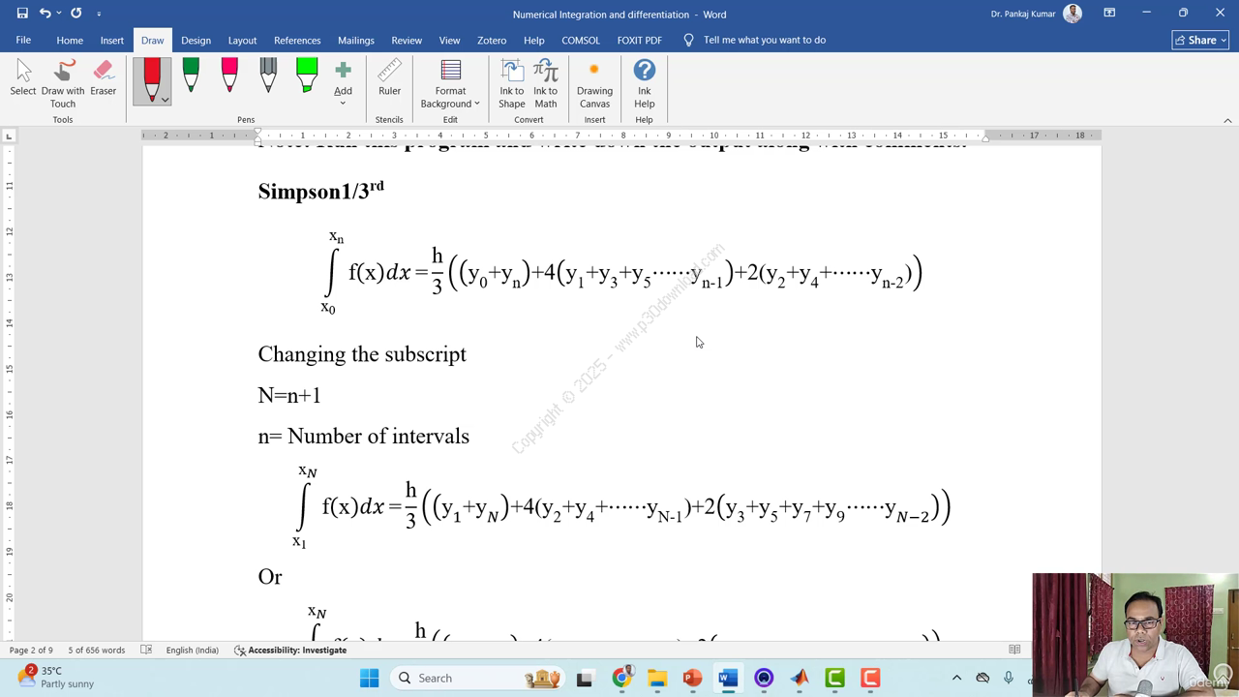Click the Dr. Pankaj Kumar account name
This screenshot has height=697, width=1239.
coord(1023,14)
